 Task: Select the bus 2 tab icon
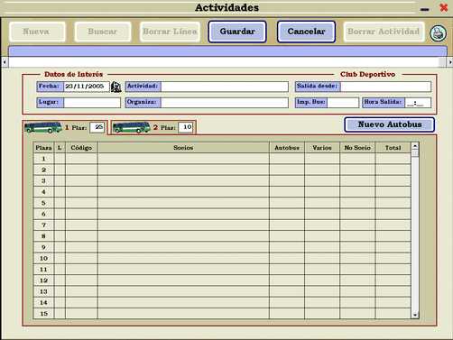click(132, 127)
